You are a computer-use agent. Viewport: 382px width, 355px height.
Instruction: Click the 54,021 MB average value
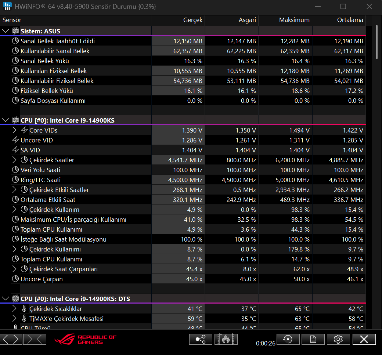click(x=349, y=81)
